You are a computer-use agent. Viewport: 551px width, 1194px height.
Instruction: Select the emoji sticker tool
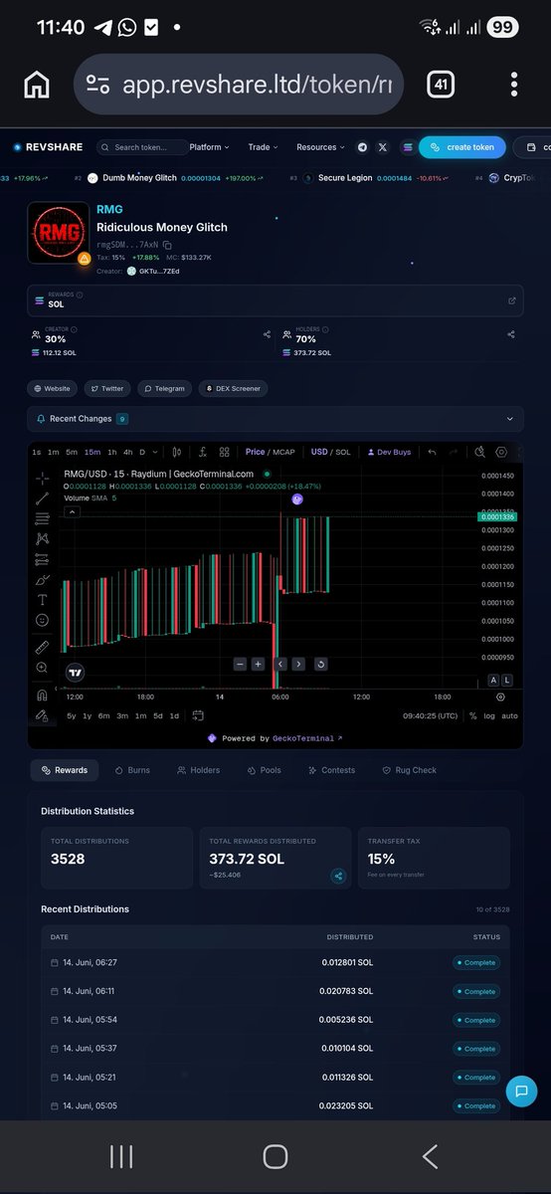click(x=42, y=620)
